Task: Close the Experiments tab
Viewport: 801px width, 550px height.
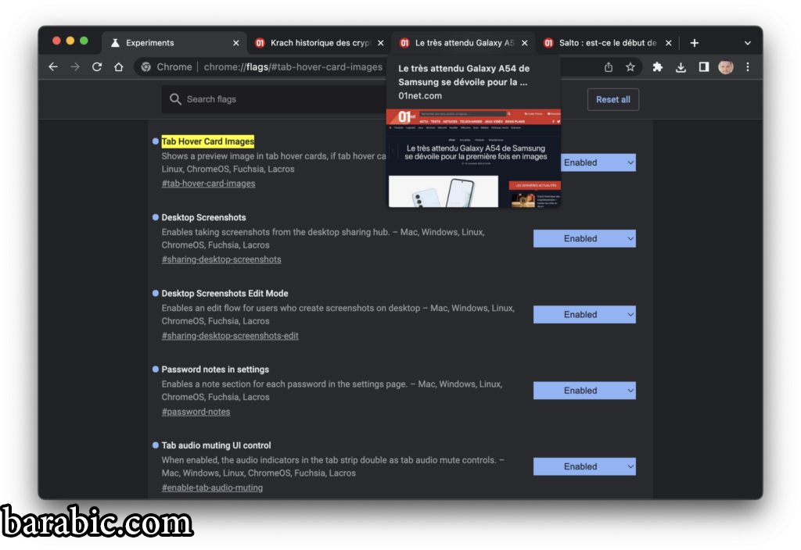Action: coord(236,43)
